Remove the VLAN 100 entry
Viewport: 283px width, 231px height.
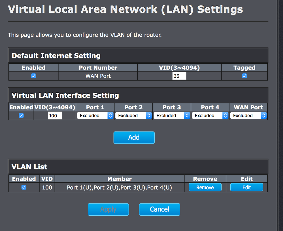click(205, 187)
